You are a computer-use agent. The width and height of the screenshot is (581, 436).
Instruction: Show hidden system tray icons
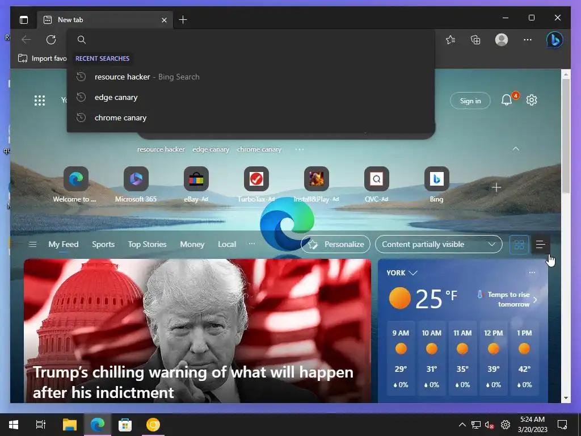[462, 425]
